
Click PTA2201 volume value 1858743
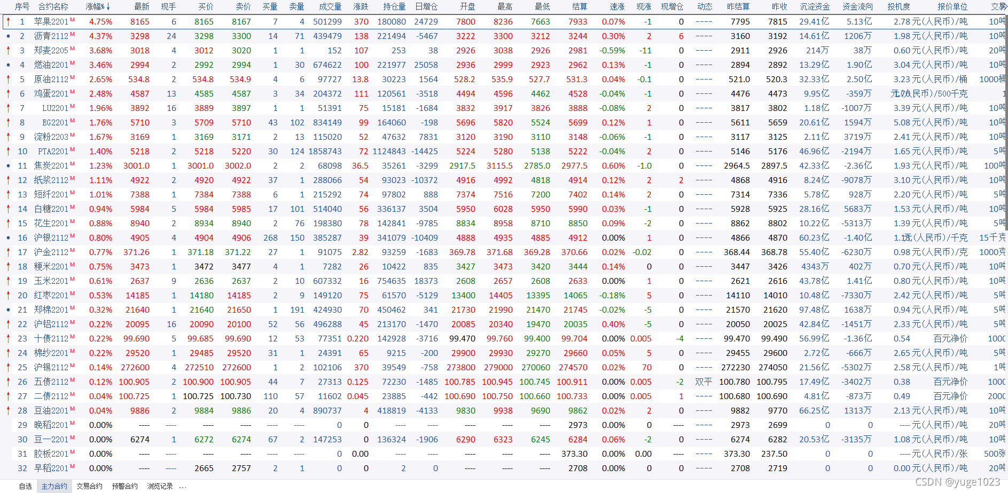[325, 151]
